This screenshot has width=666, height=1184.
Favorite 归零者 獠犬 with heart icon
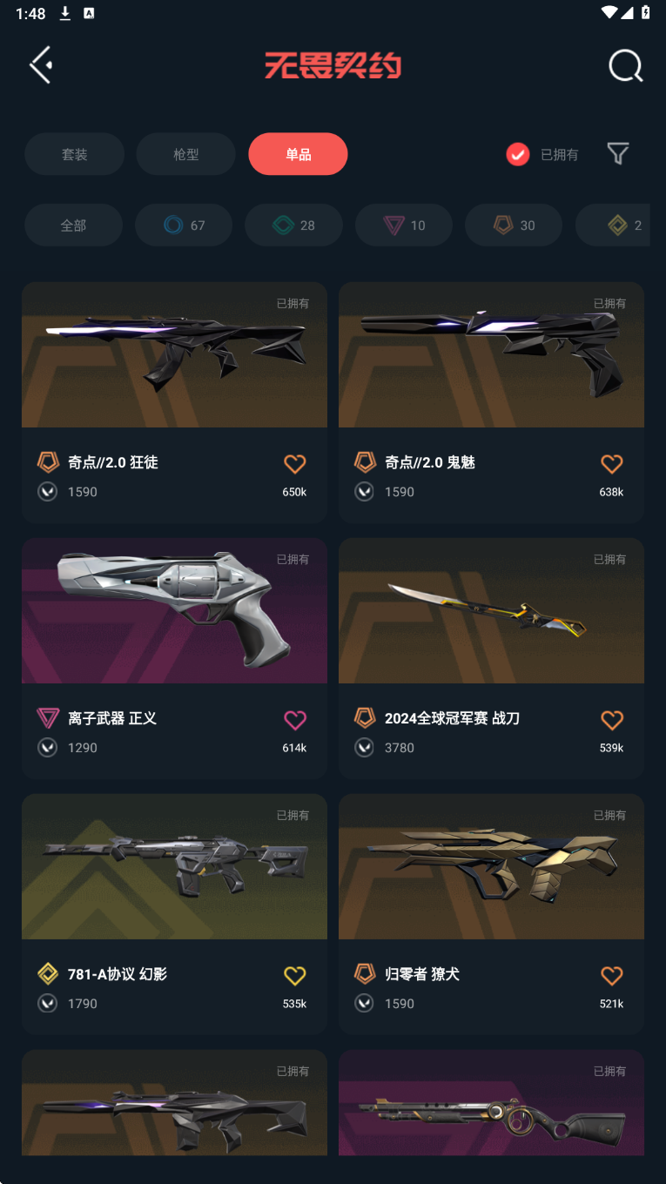click(x=612, y=976)
